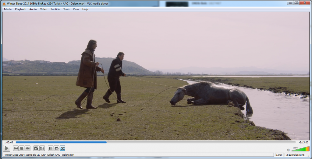Screen dimensions: 312x159
Task: Open the Media menu
Action: 8,9
